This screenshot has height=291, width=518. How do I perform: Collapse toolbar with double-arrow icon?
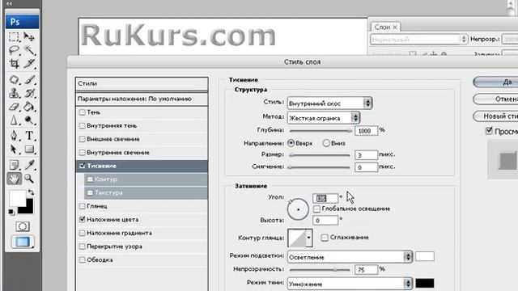9,3
